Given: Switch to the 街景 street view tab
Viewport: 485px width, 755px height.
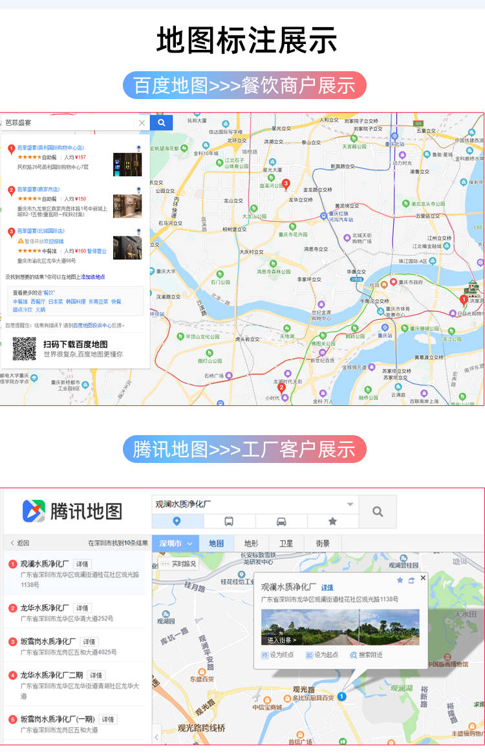Looking at the screenshot, I should tap(323, 544).
